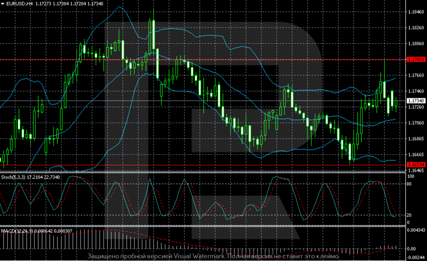Viewport: 427px width, 261px height.
Task: Click the chart menu arrow beside EURUSD,H4
Action: tap(3, 4)
